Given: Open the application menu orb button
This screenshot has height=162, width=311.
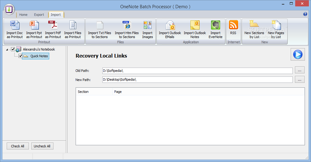Looking at the screenshot, I should point(9,9).
